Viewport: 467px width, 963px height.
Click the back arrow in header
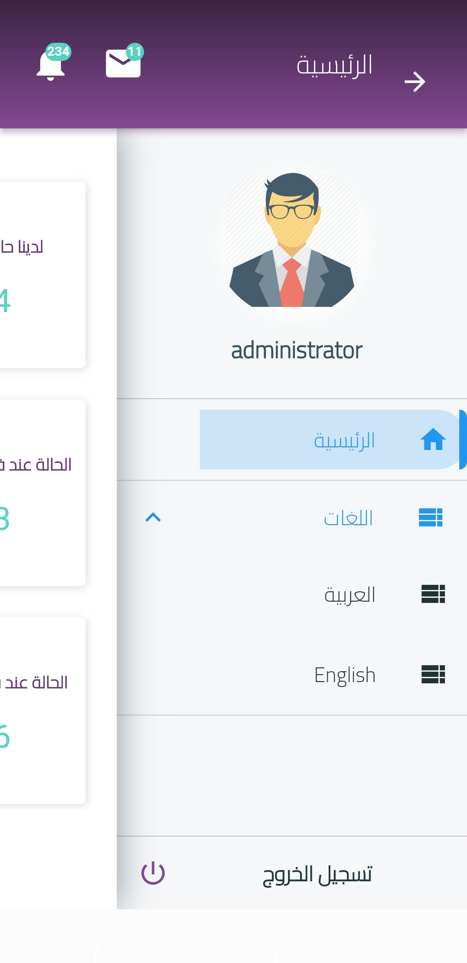[x=415, y=82]
